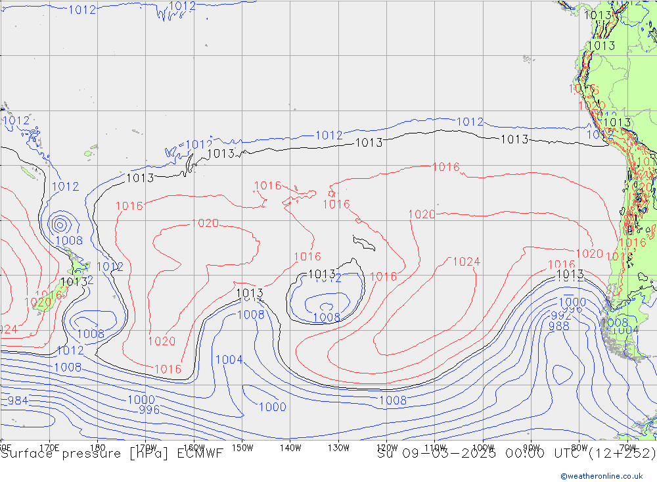The height and width of the screenshot is (482, 657).
Task: Click the 992 isobar label
Action: pos(560,316)
